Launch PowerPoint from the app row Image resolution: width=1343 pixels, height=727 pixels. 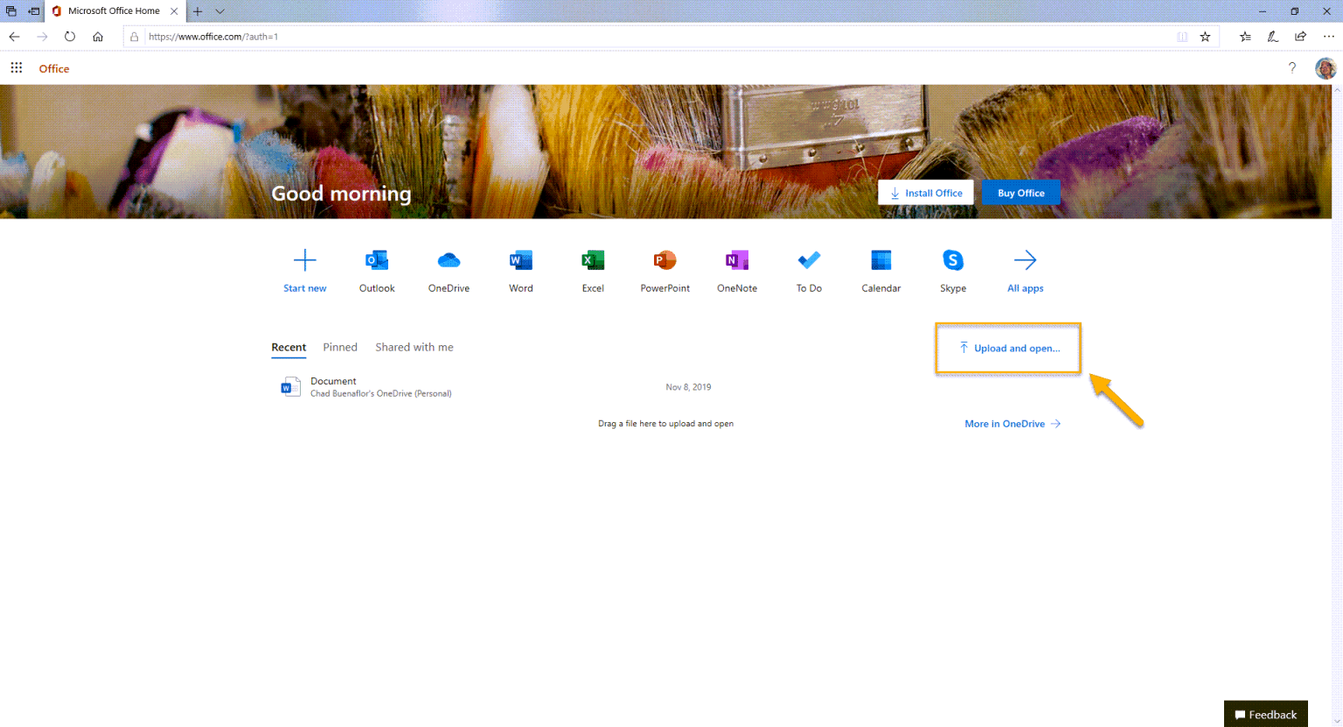pyautogui.click(x=665, y=267)
